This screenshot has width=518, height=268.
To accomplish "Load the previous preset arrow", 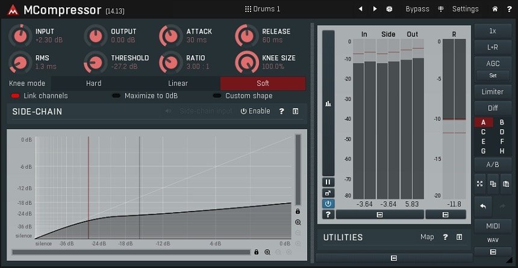I will (x=360, y=9).
